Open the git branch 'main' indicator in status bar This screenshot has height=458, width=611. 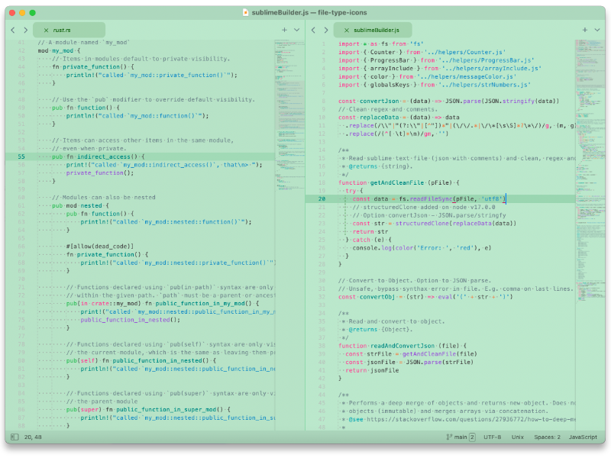click(462, 437)
